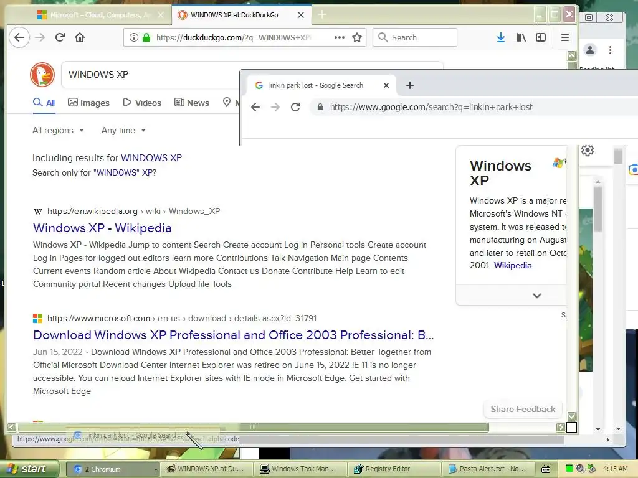The height and width of the screenshot is (478, 638).
Task: Show site information icon in Firefox address bar
Action: pos(133,37)
